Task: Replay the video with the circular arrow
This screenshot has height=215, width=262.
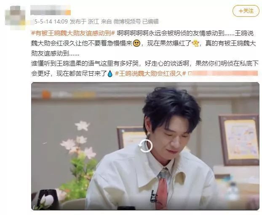Action: tap(146, 146)
